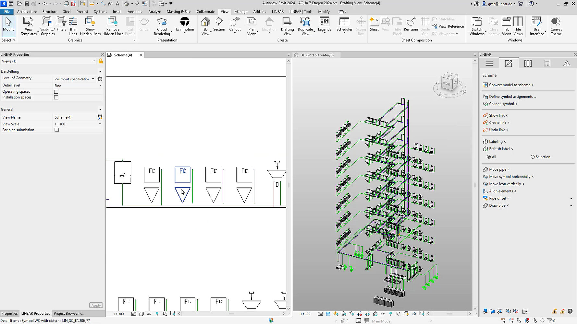Switch to the Manage ribbon tab
Image resolution: width=577 pixels, height=324 pixels.
[240, 11]
